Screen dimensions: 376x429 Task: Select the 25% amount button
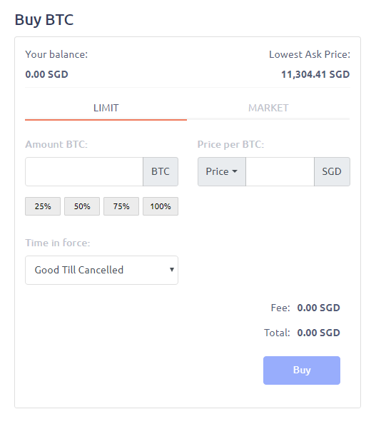[x=43, y=206]
